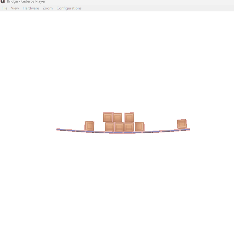The height and width of the screenshot is (234, 234).
Task: Click the top-left crate of the stacked pile
Action: (108, 117)
